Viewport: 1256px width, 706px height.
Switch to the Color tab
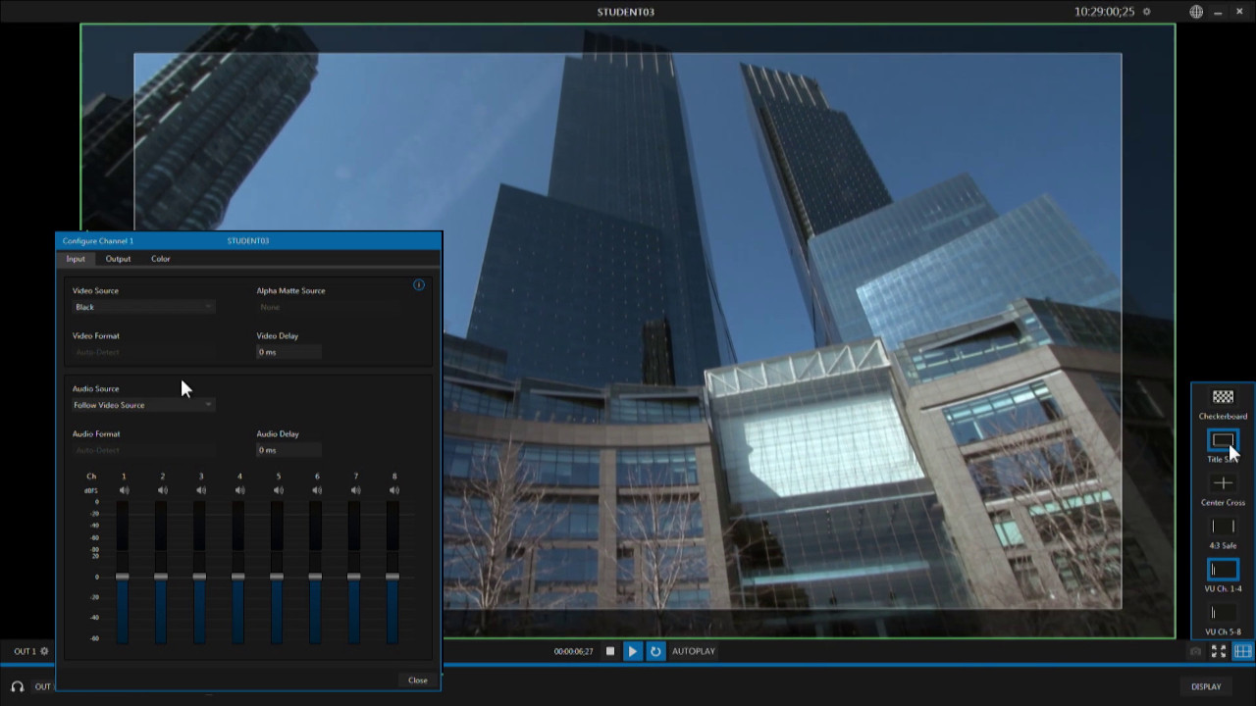tap(161, 259)
